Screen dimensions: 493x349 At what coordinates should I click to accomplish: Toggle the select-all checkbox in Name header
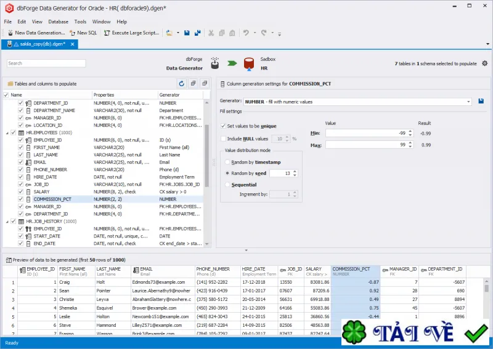[6, 95]
